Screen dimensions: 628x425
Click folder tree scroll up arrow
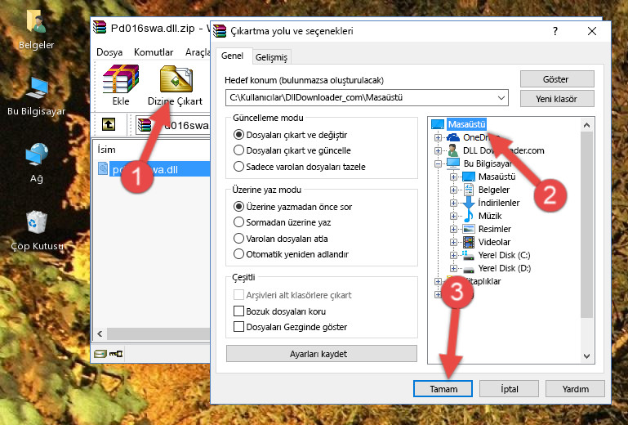point(586,125)
